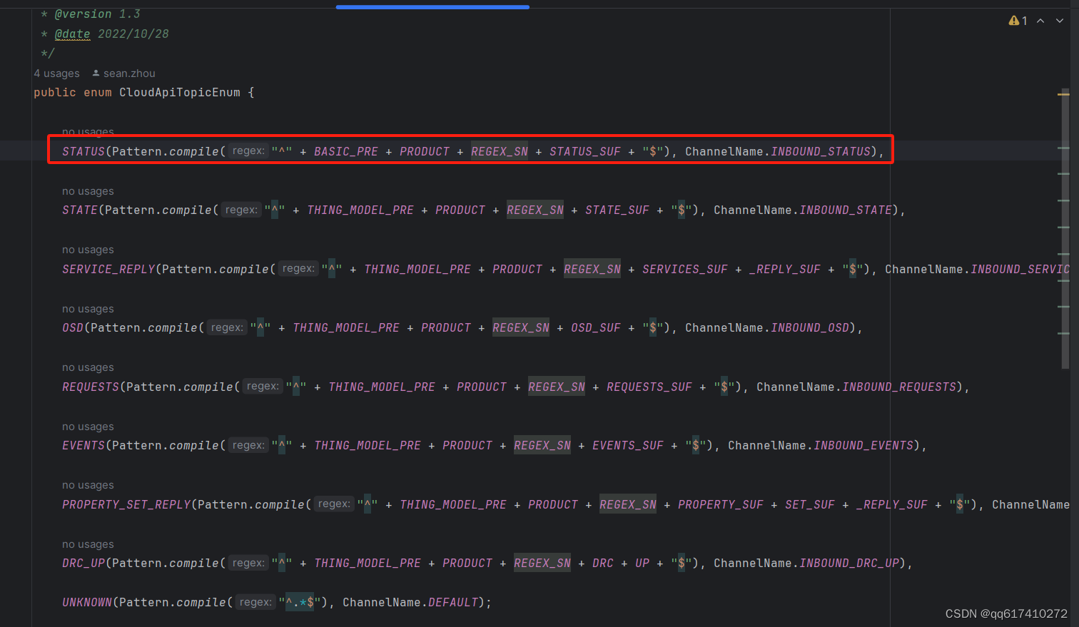Click the 'regex:' parameter hint in STATUS line
Image resolution: width=1079 pixels, height=627 pixels.
pyautogui.click(x=248, y=151)
